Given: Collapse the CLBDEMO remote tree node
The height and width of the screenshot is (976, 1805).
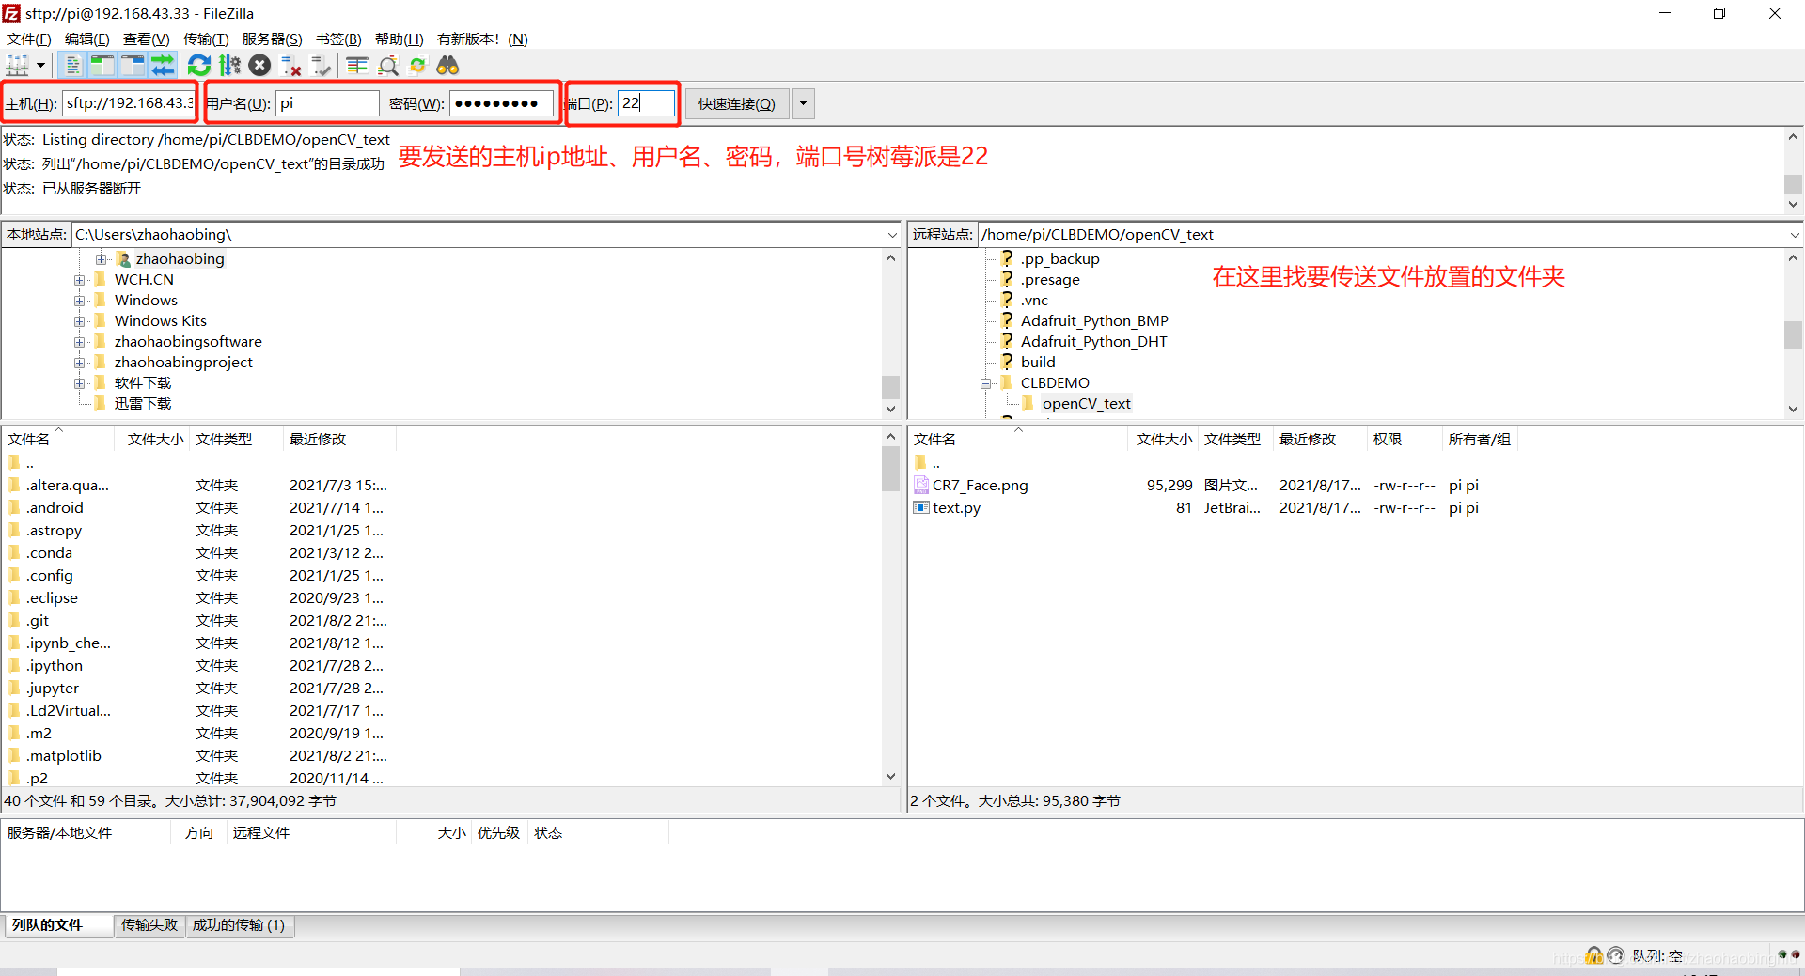Looking at the screenshot, I should tap(986, 383).
